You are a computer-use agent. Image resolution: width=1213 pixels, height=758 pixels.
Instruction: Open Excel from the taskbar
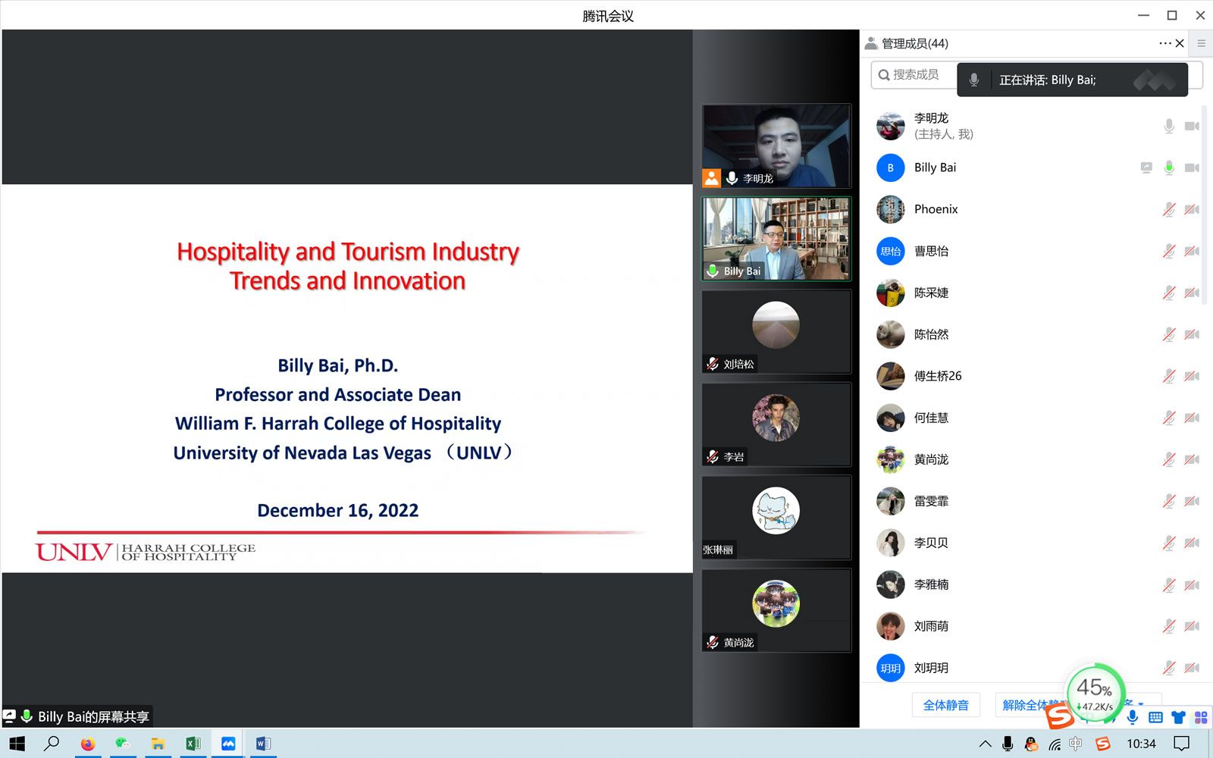pos(193,744)
